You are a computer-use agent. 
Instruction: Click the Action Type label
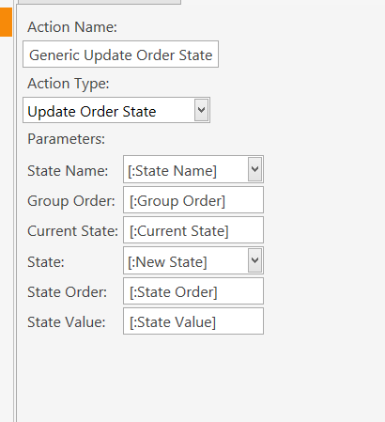point(69,84)
